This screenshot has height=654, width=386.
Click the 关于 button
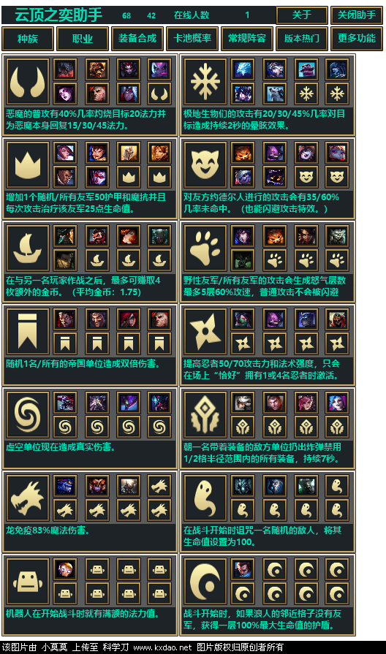click(302, 15)
